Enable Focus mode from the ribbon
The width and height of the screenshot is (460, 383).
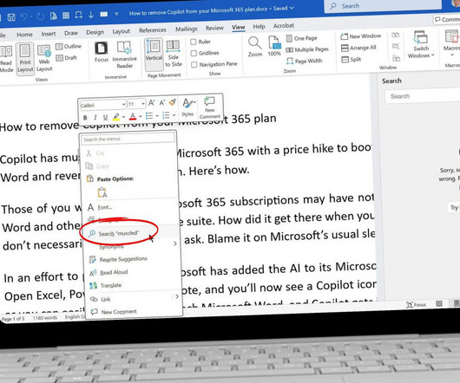(102, 52)
